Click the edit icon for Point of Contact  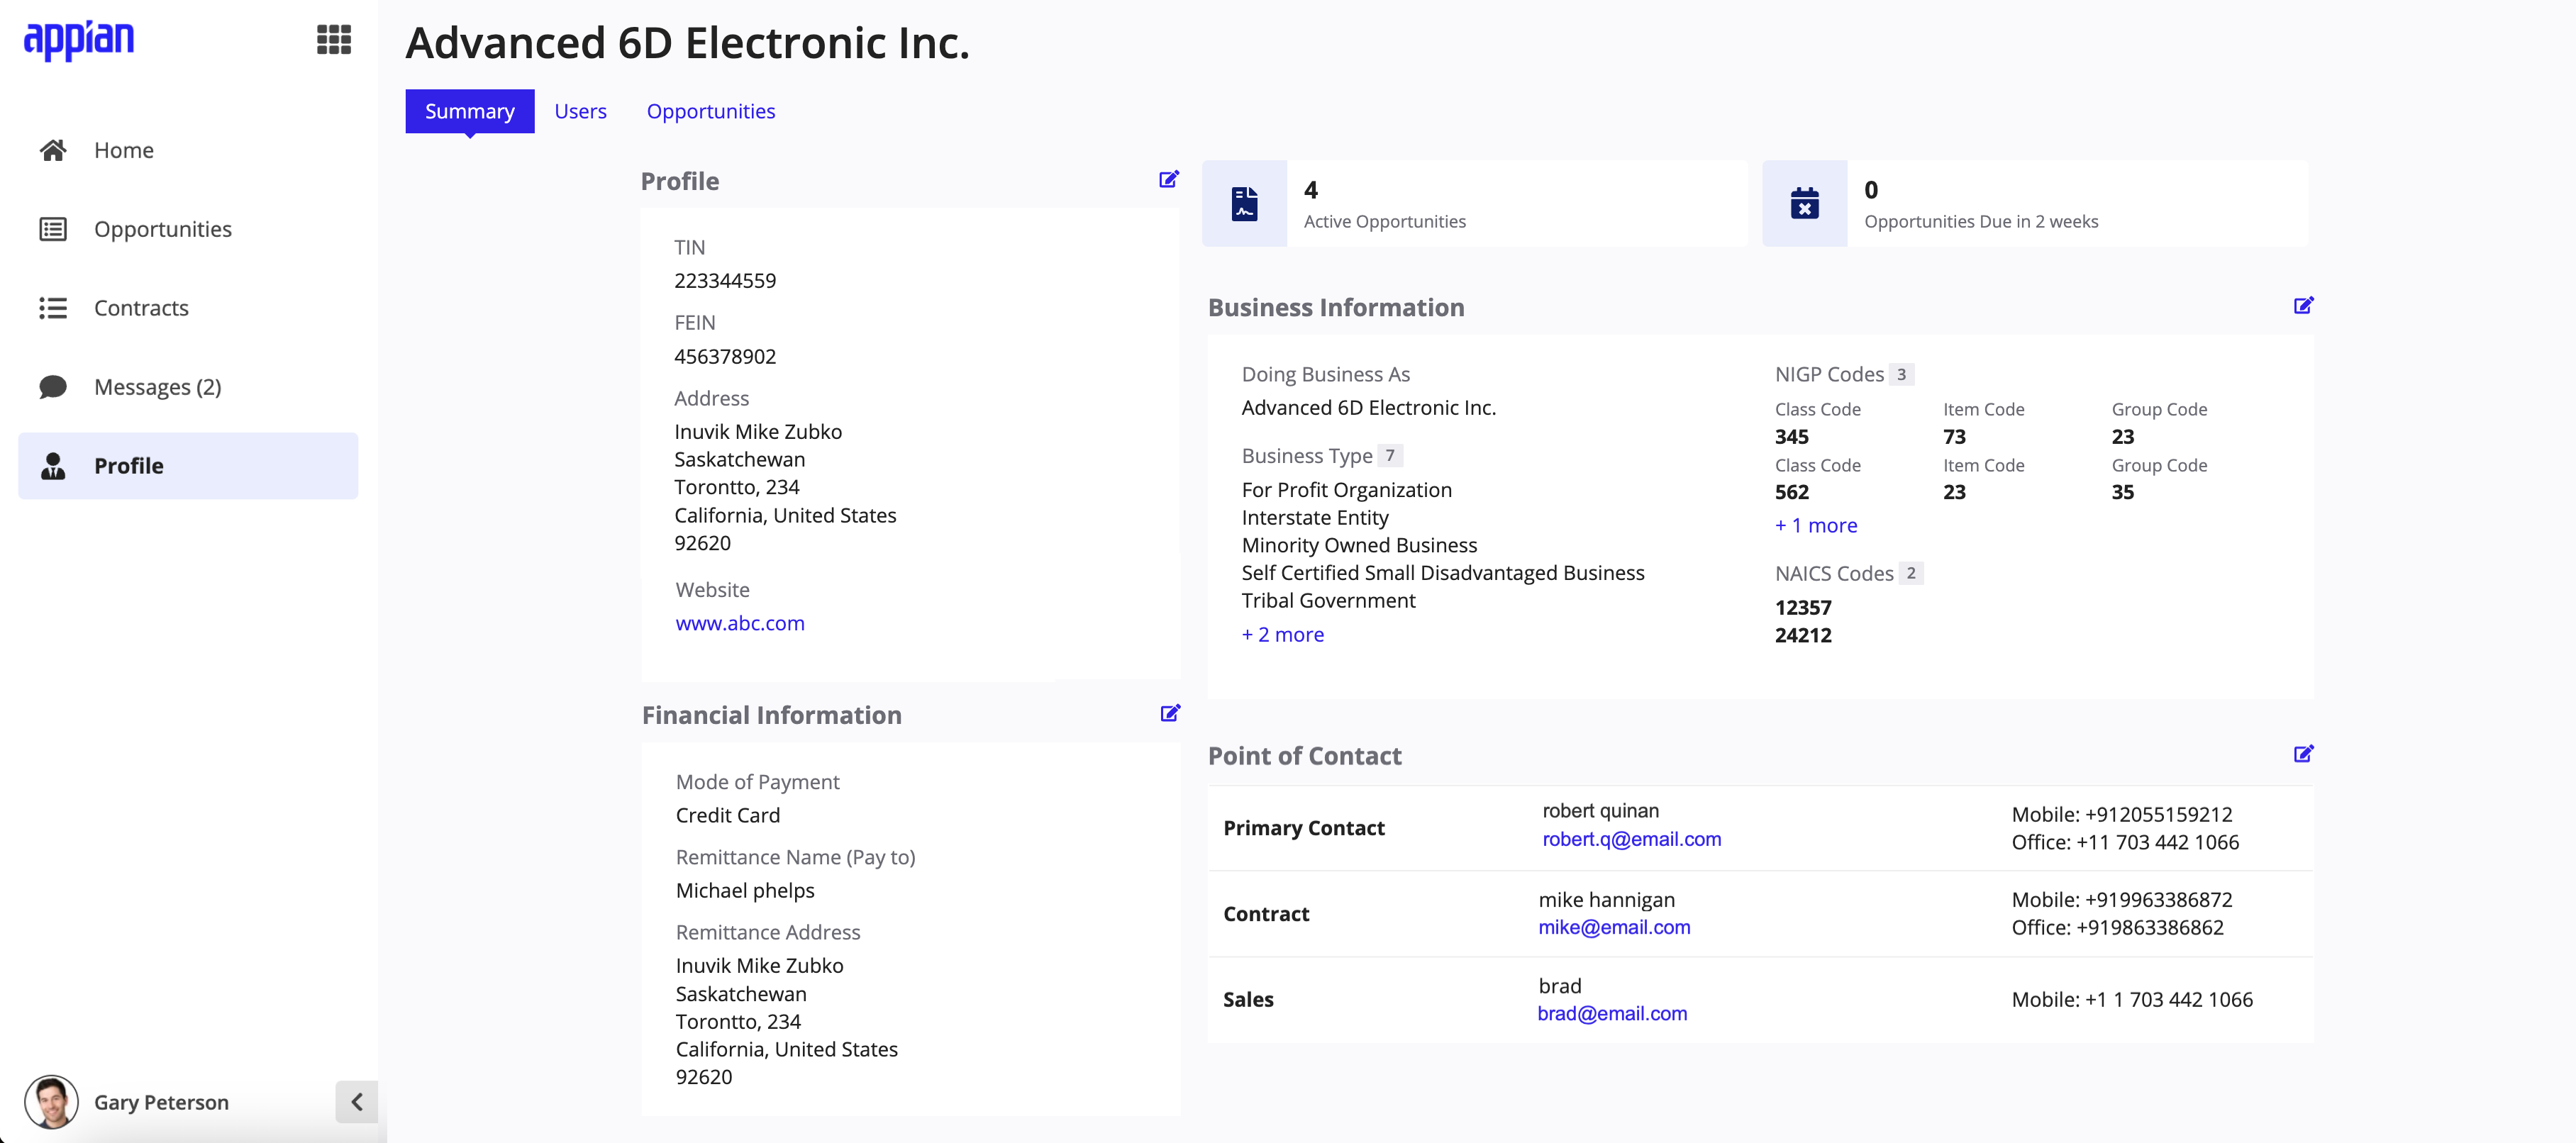[x=2303, y=755]
